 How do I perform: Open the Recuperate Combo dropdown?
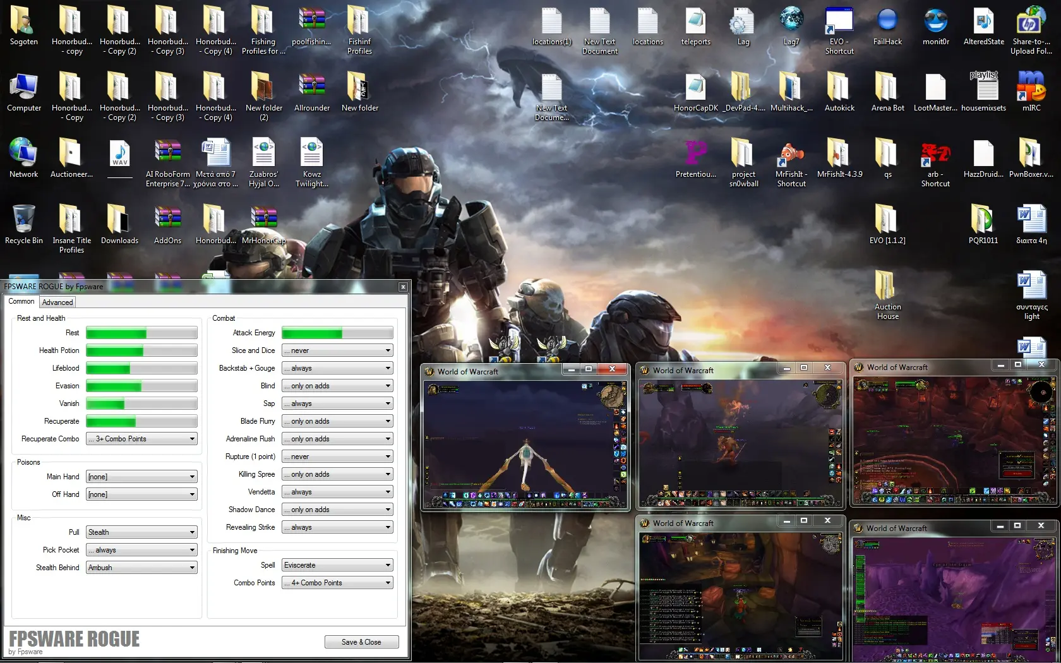coord(141,439)
